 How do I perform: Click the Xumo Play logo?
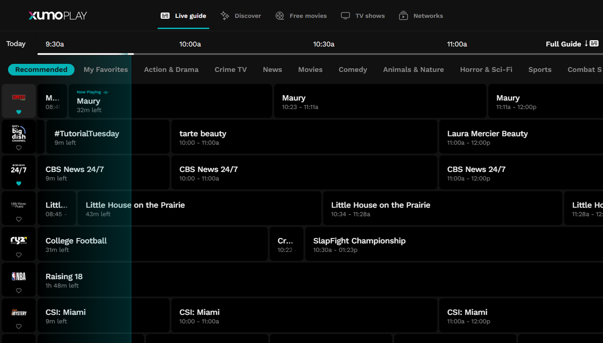tap(58, 16)
